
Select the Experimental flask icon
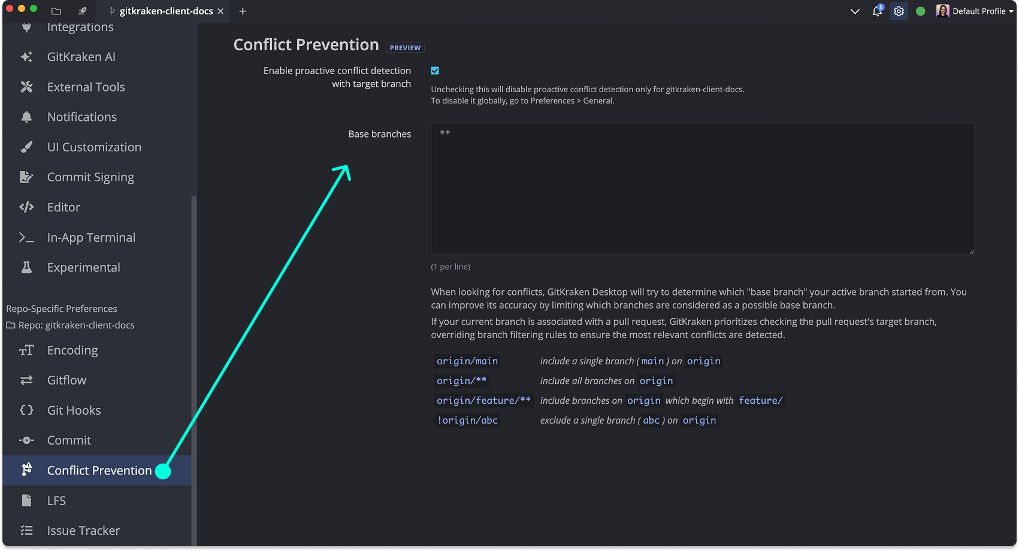click(x=26, y=267)
